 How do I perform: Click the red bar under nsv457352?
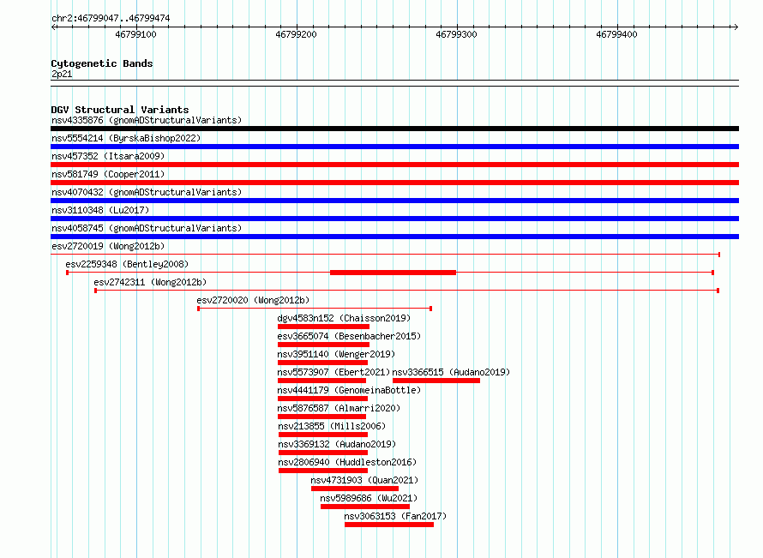[x=394, y=165]
